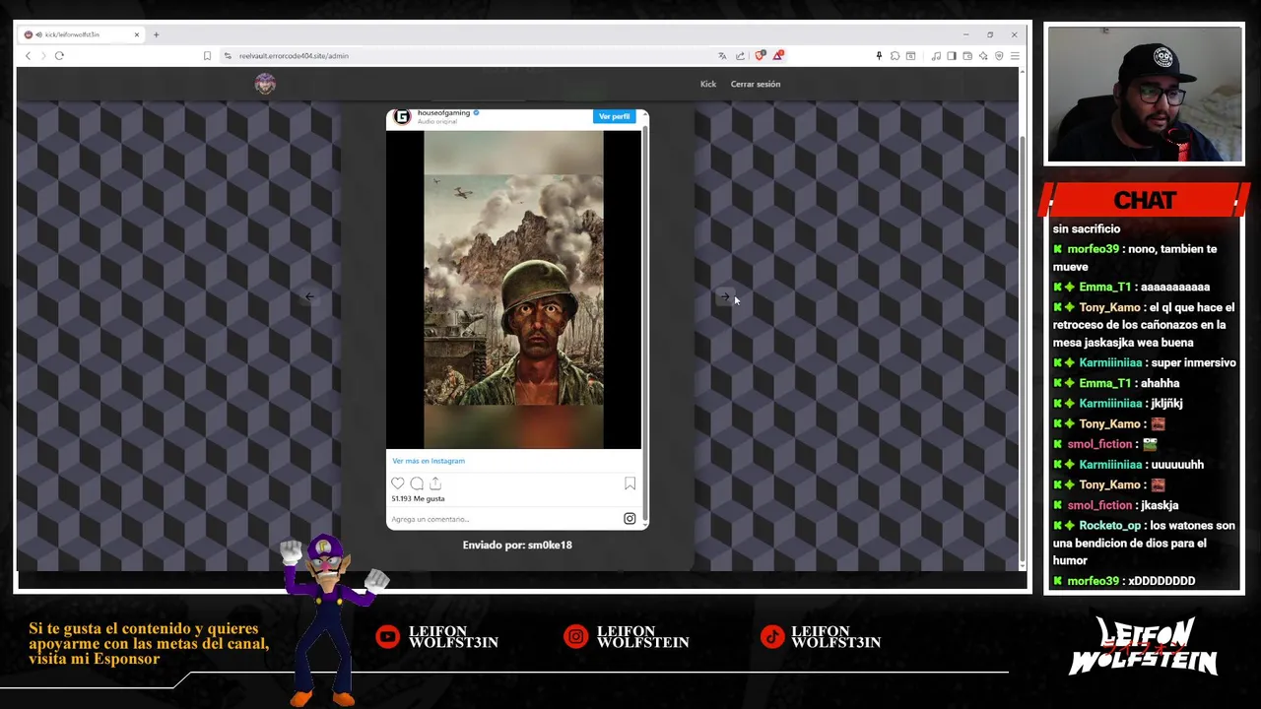
Task: Open the houseofgaming profile name
Action: pos(443,113)
